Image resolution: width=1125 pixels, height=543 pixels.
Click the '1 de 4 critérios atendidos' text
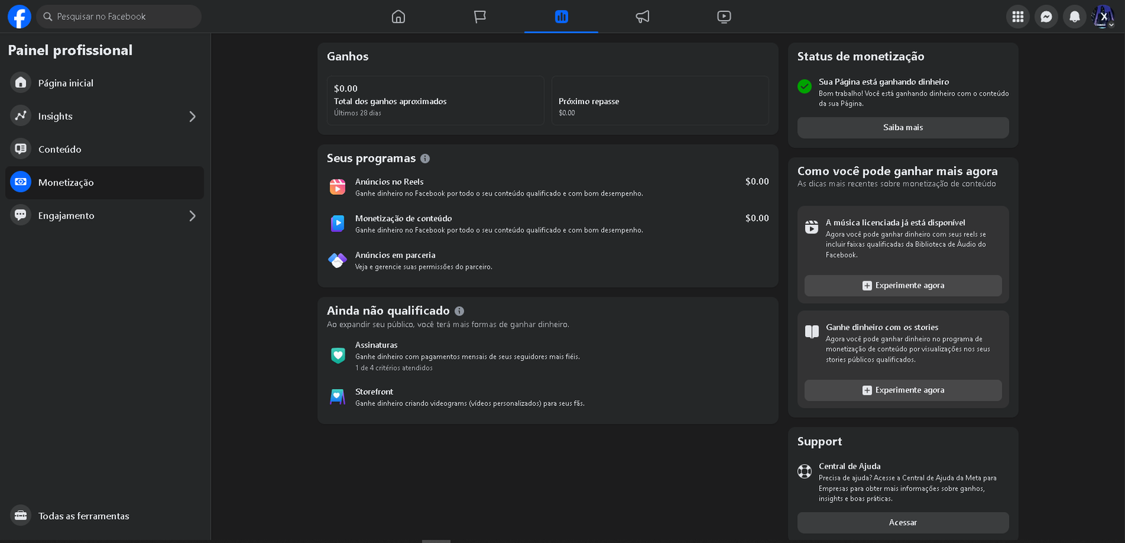[394, 368]
